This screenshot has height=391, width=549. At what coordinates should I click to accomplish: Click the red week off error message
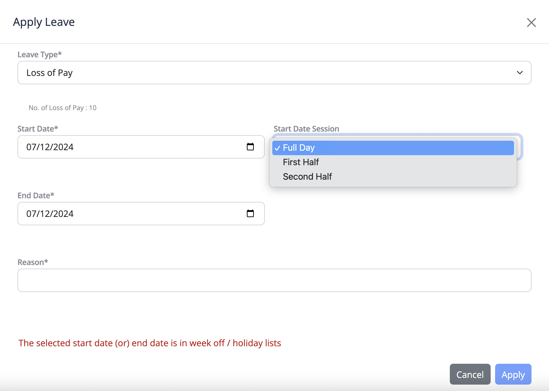[x=149, y=343]
